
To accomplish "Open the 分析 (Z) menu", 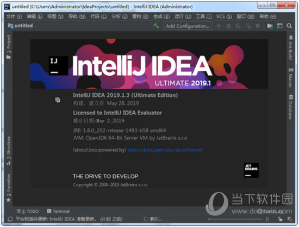I will click(120, 16).
